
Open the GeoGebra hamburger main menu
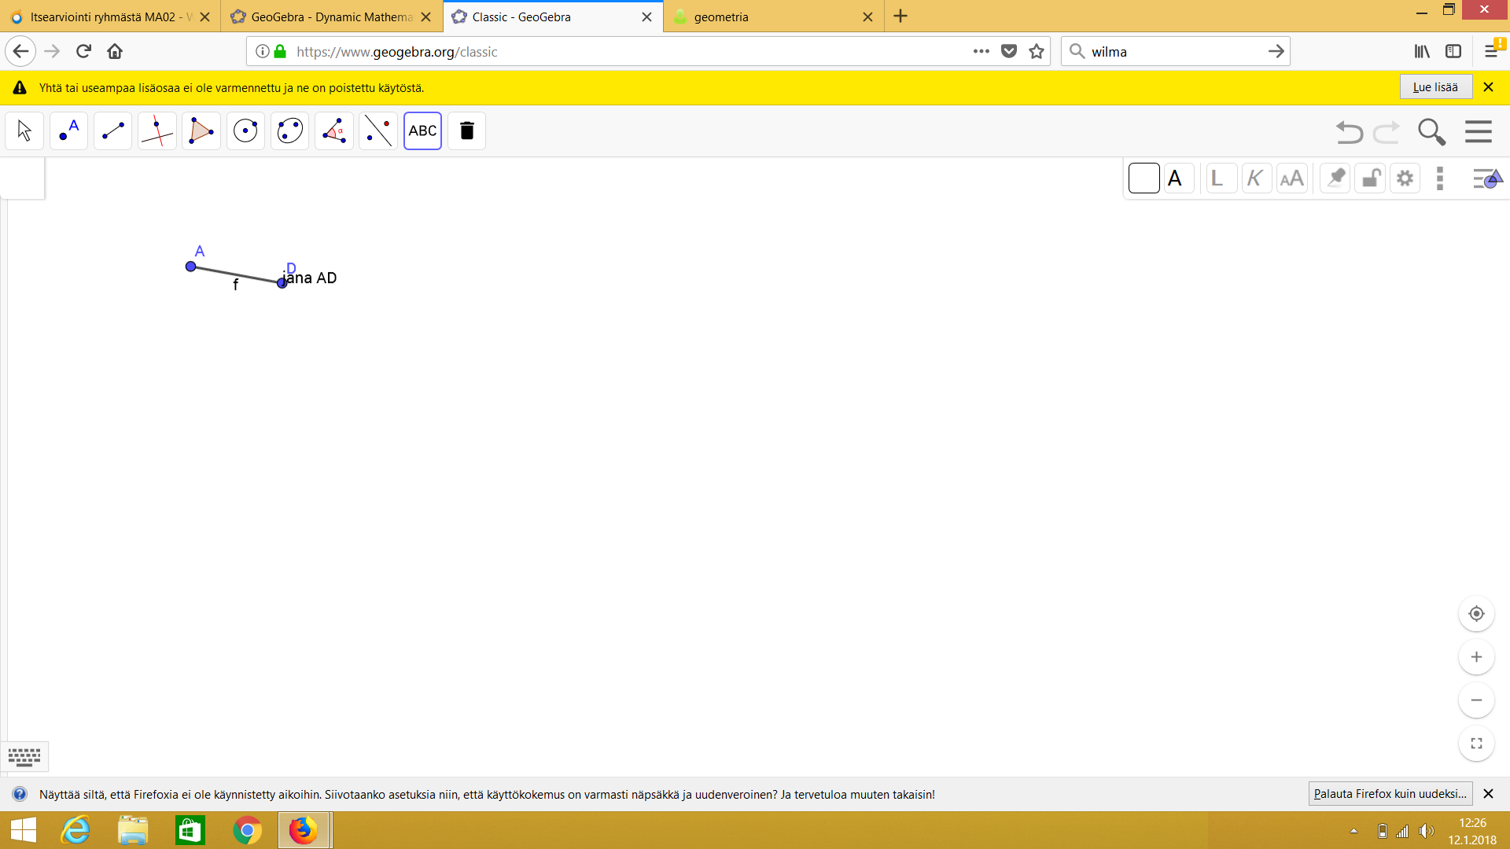coord(1479,131)
